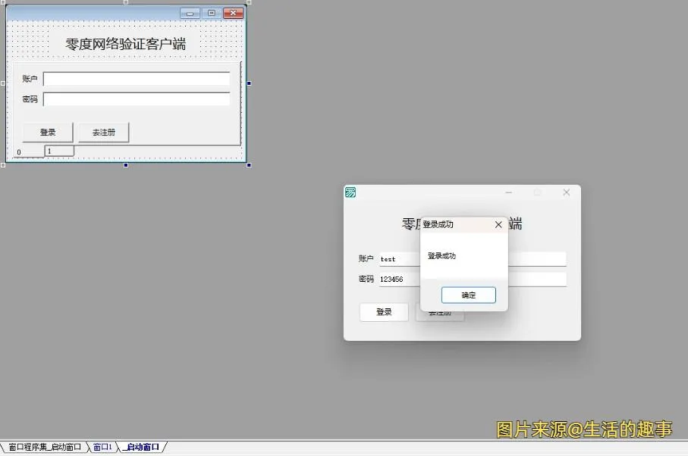Click the password field showing 123456
Viewport: 688px width, 456px height.
[397, 279]
